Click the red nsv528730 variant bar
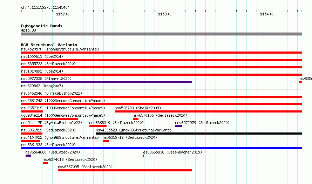Viewport: 312px width, 184px height. (209, 111)
